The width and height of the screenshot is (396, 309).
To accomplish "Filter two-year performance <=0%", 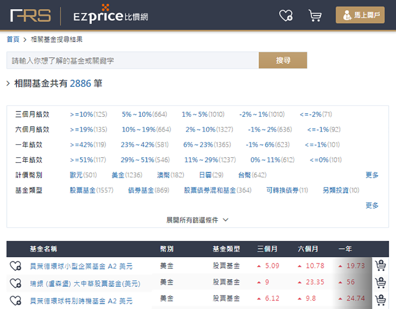I will (326, 160).
